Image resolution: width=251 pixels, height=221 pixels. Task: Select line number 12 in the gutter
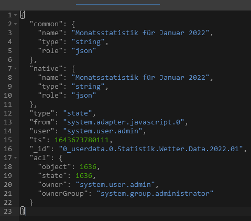click(8, 113)
